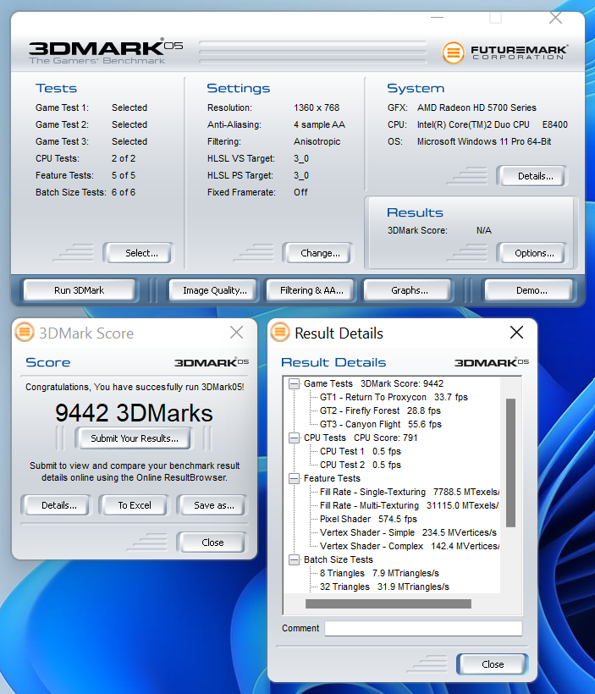Close the main 3DMark05 window

[555, 18]
